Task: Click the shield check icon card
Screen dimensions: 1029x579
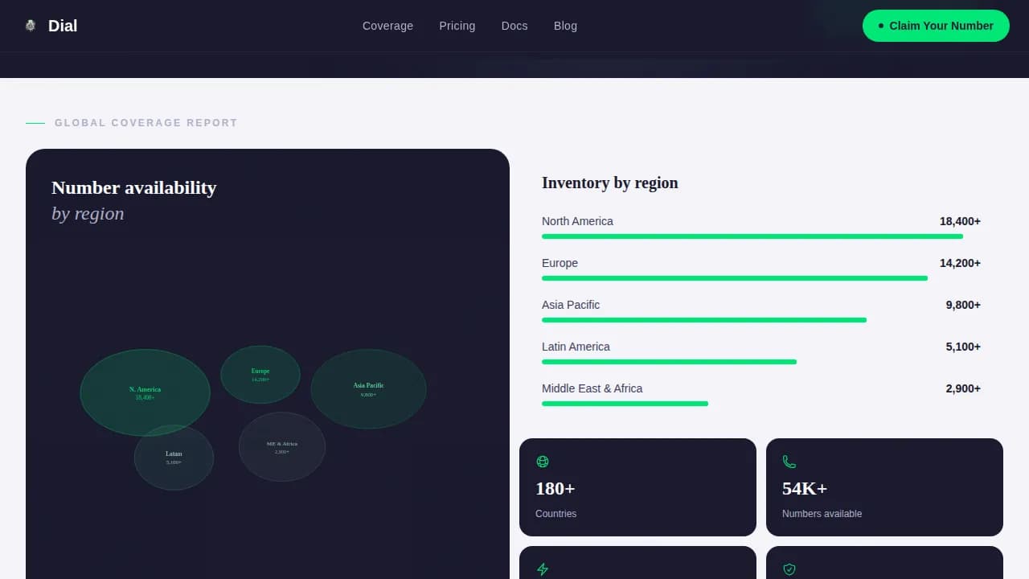Action: coord(789,569)
